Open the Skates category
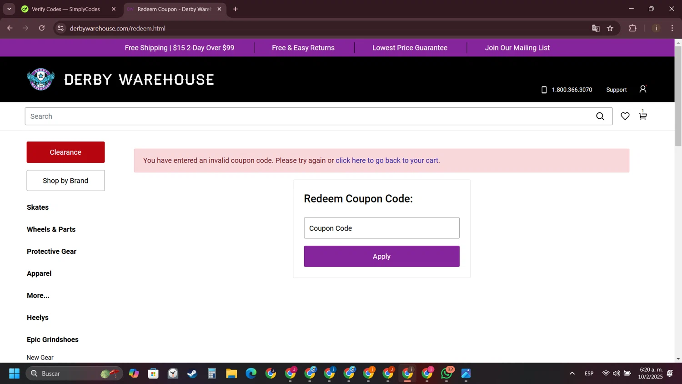Viewport: 682px width, 384px height. pos(38,207)
